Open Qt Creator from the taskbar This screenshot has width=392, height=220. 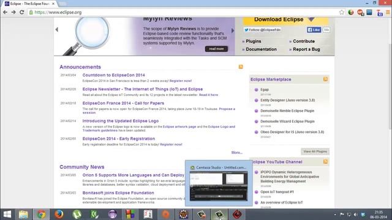pyautogui.click(x=94, y=215)
